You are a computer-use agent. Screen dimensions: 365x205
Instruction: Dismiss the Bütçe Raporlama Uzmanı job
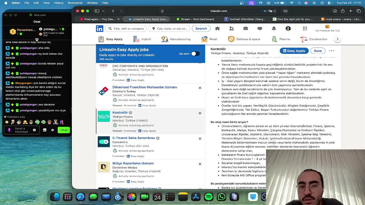[200, 164]
